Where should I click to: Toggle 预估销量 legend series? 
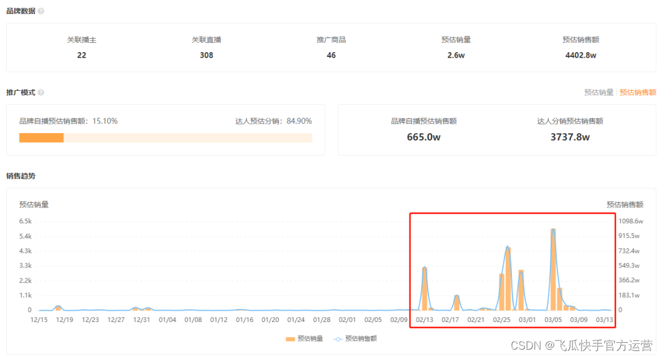click(x=305, y=339)
